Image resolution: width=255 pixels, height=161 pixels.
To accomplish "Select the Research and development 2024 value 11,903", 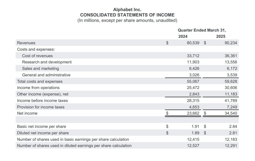I will click(193, 62).
